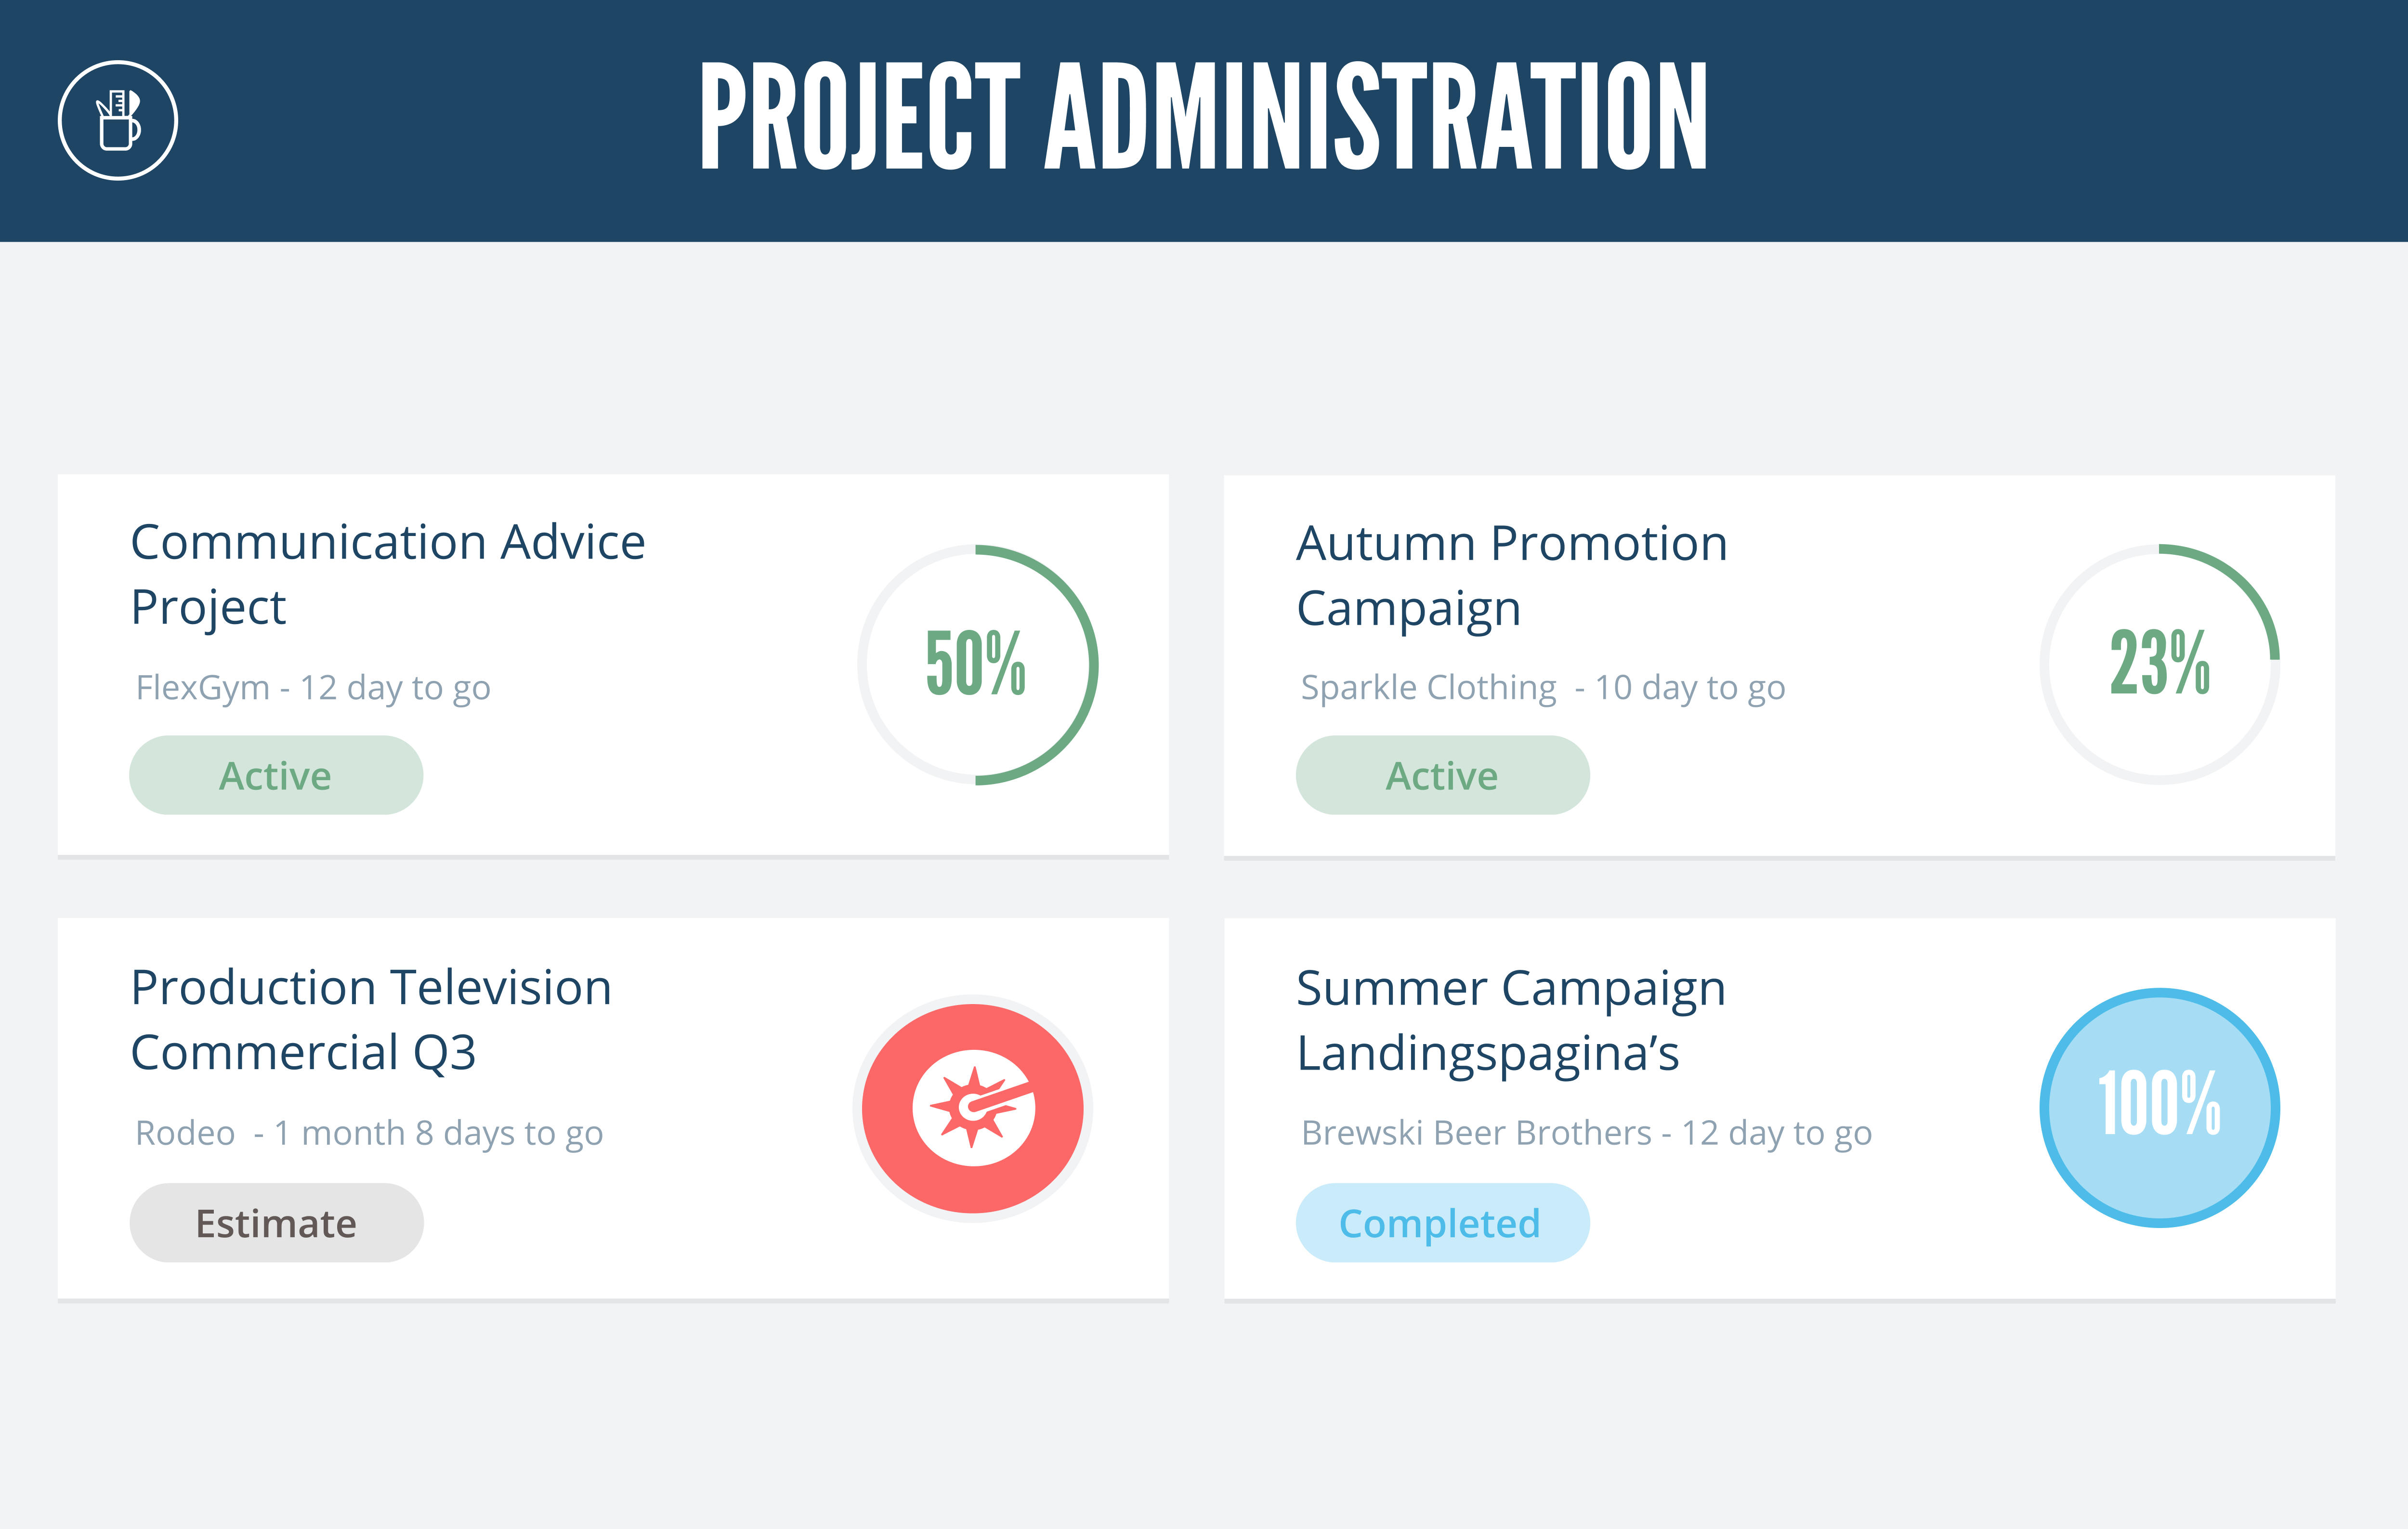This screenshot has height=1529, width=2408.
Task: Open the Autumn Promotion Campaign project
Action: tap(1511, 575)
